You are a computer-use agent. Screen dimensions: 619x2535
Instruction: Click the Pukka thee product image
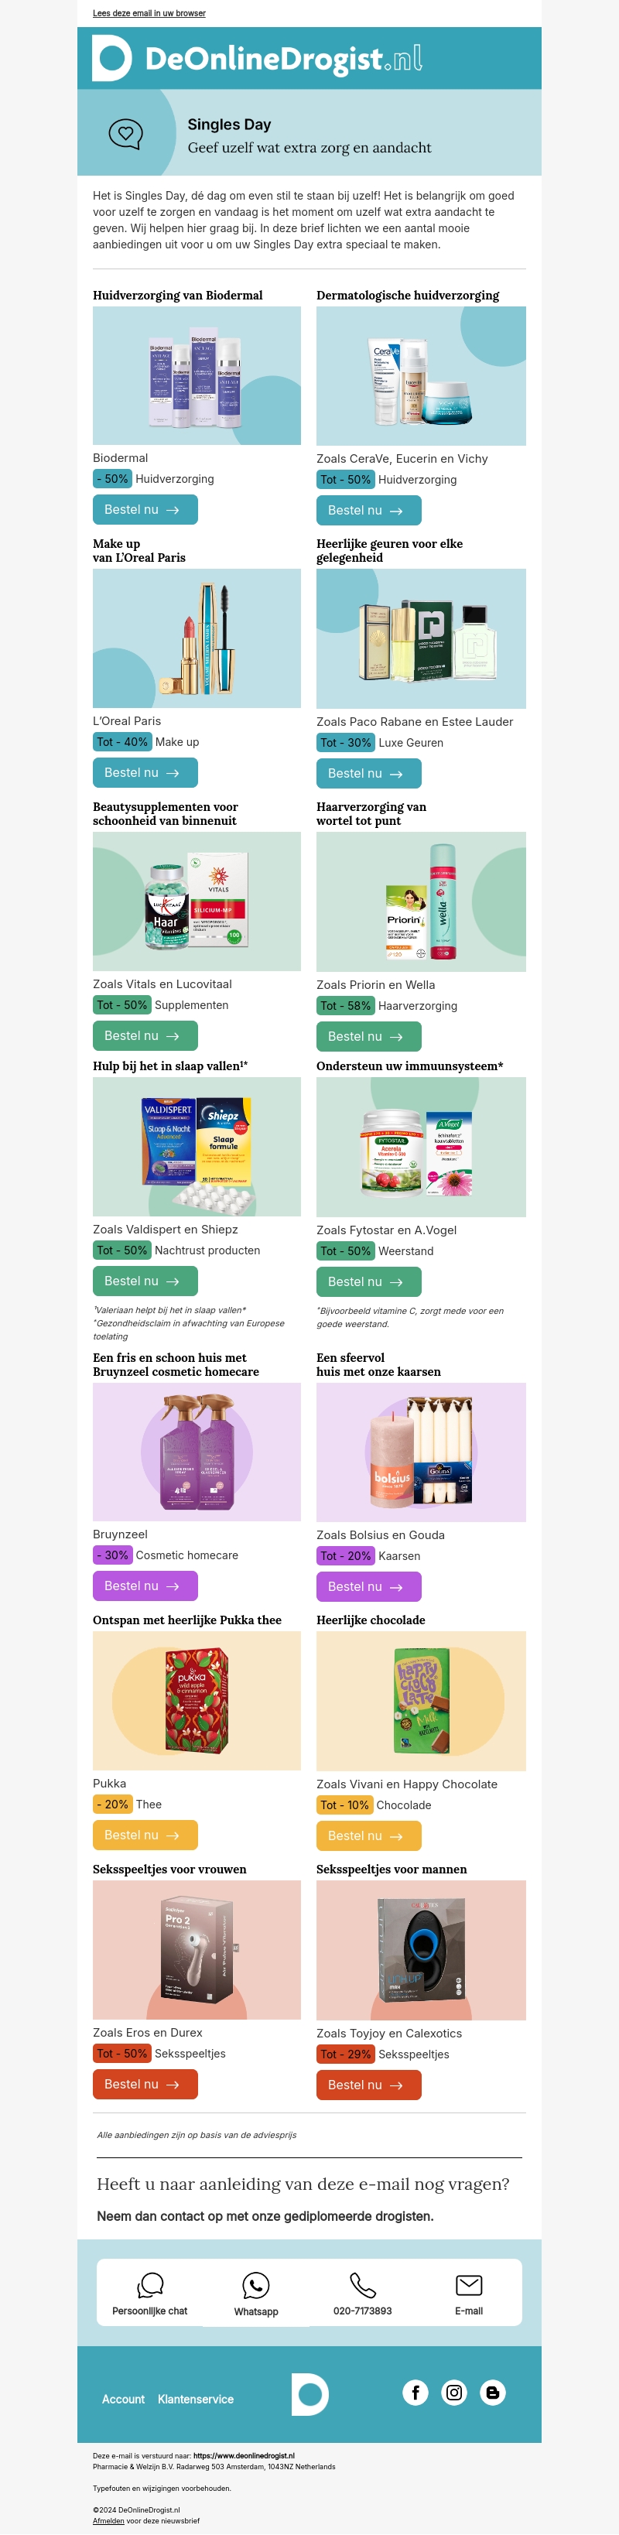tap(197, 1702)
